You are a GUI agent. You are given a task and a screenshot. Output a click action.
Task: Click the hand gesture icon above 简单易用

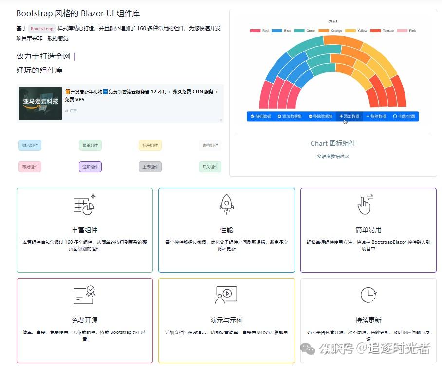[364, 205]
